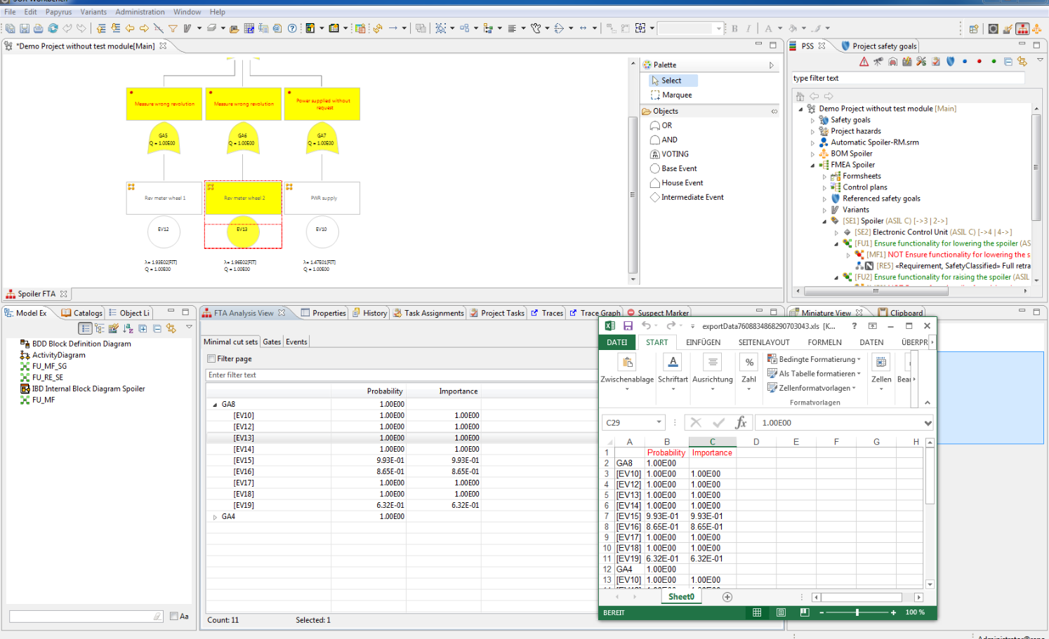Expand the GA4 cut set row
1049x639 pixels.
point(215,517)
